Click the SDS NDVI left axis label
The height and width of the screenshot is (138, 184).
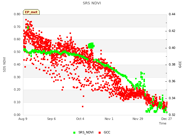tap(4, 64)
